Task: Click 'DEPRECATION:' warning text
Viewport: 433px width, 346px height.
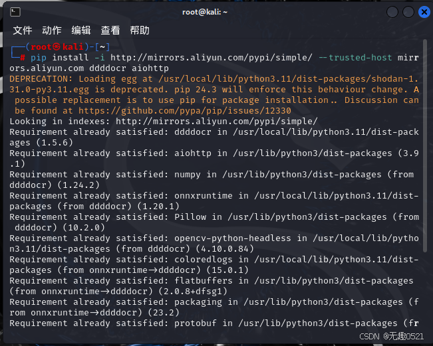Action: point(41,79)
